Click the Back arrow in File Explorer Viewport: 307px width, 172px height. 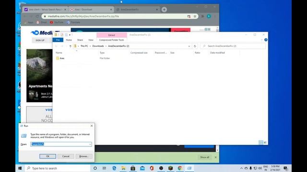point(57,46)
